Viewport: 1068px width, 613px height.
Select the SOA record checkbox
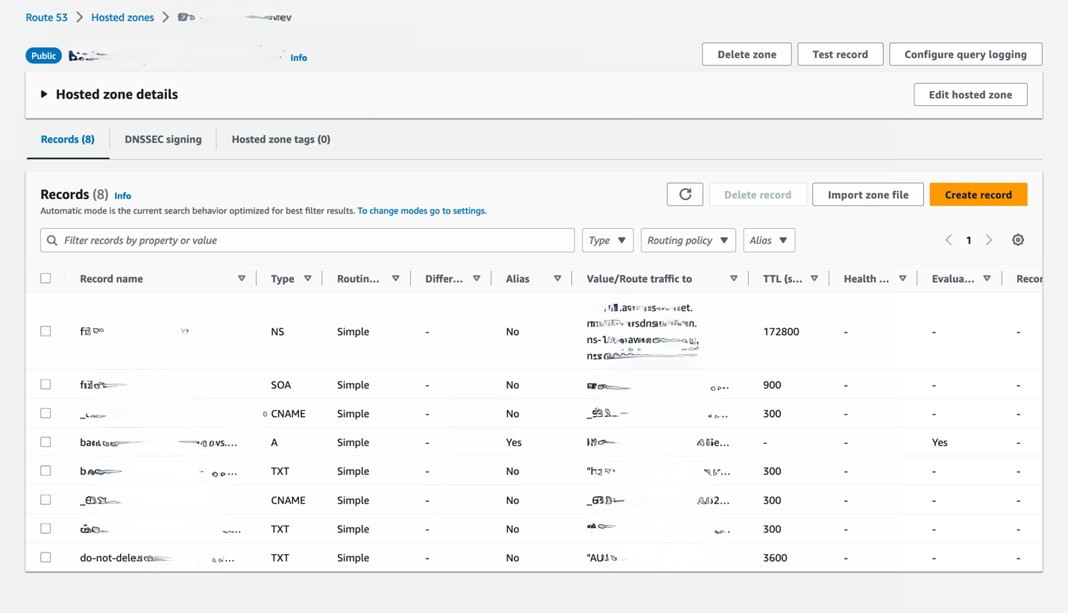click(46, 384)
